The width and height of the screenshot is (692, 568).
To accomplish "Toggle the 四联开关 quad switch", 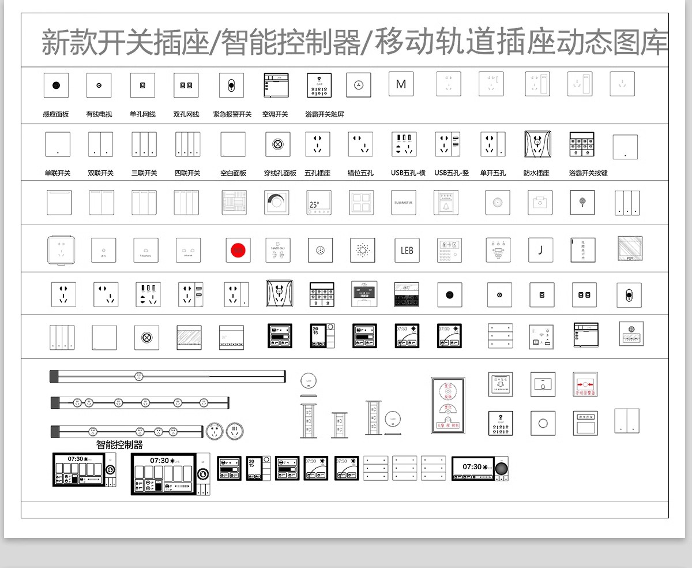I will 187,144.
